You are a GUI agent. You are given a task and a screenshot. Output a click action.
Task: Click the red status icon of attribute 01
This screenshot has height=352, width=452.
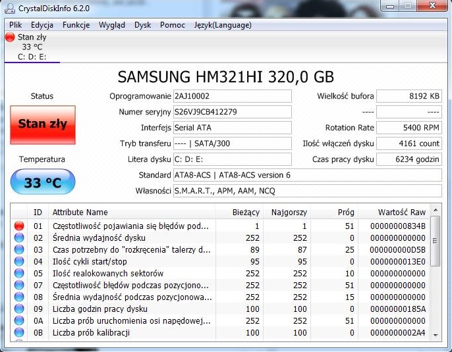click(x=19, y=226)
